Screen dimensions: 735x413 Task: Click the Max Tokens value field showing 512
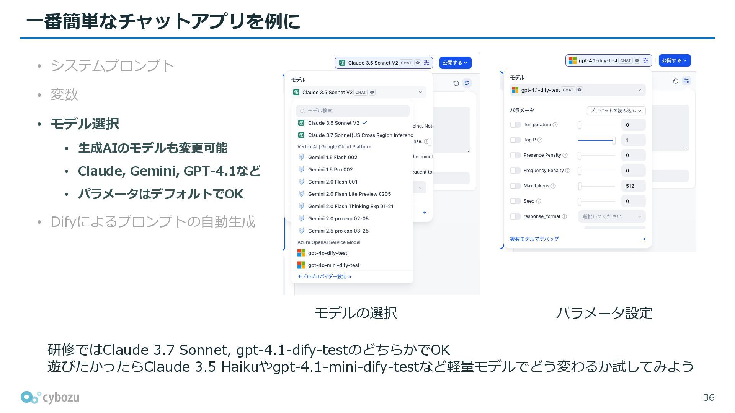[634, 186]
